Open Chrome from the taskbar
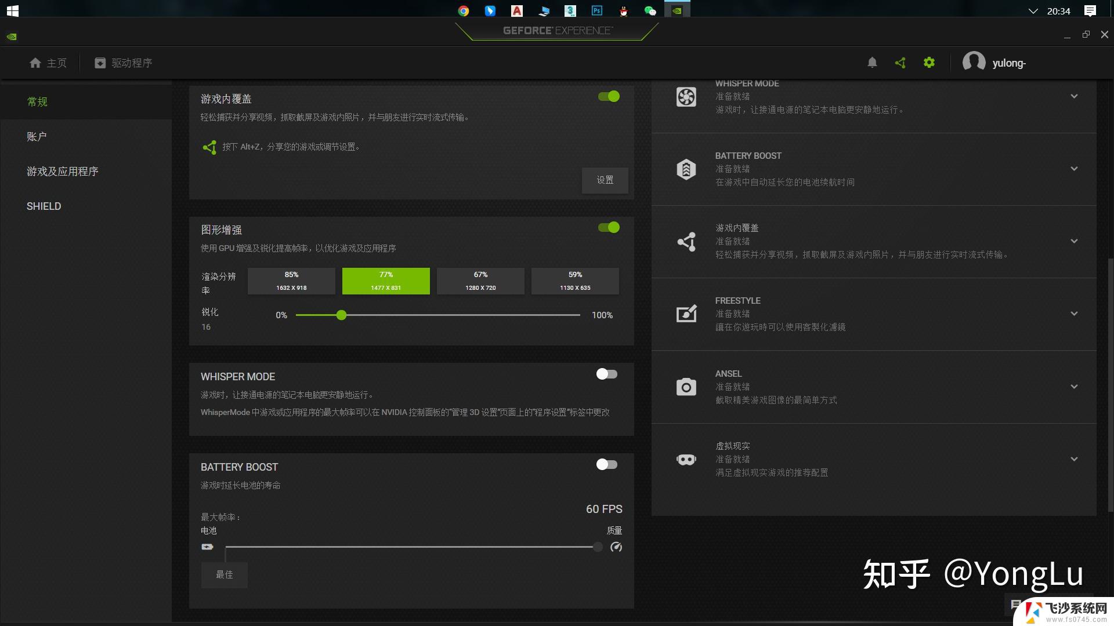Viewport: 1114px width, 626px height. coord(463,10)
